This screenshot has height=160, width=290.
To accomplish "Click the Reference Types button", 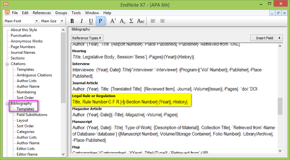I will pyautogui.click(x=87, y=38).
